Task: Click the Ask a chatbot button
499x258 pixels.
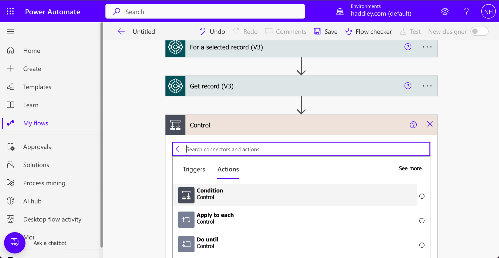Action: click(15, 243)
